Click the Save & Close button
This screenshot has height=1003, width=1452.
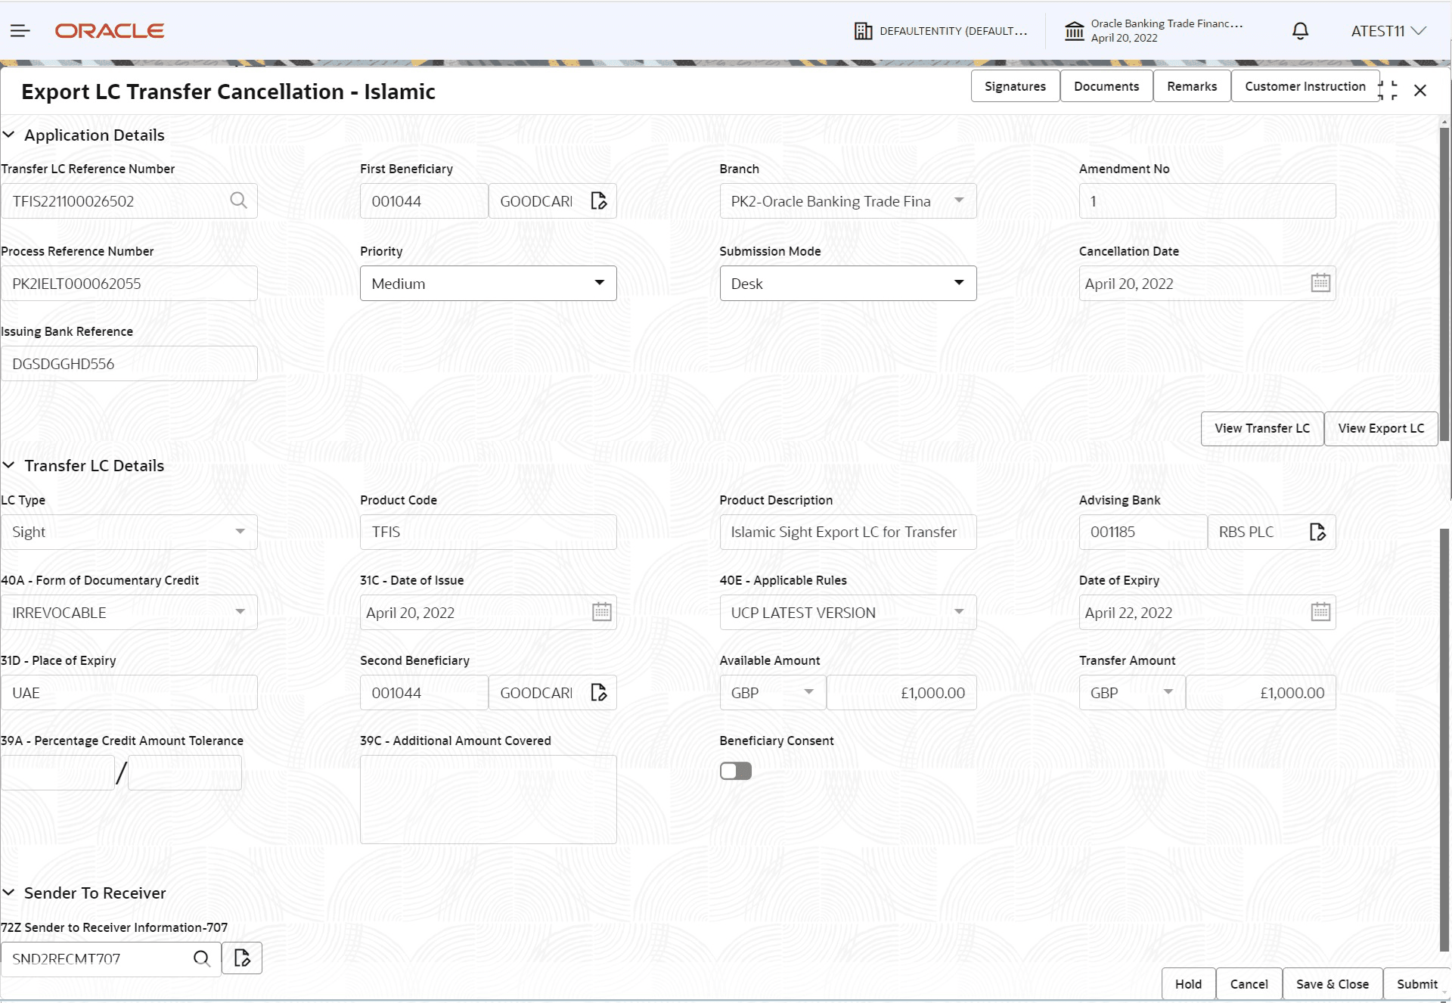click(1332, 984)
